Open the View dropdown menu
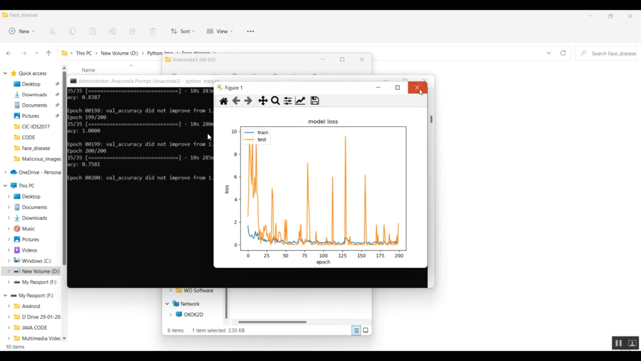 220,32
